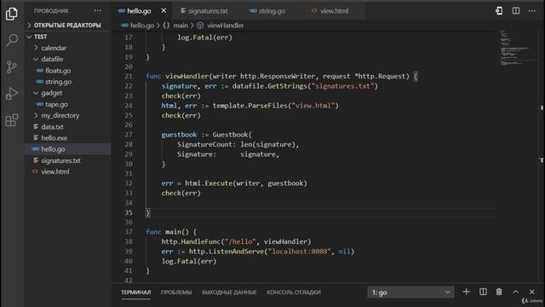Maximize the panel with up chevron
The width and height of the screenshot is (545, 307).
pyautogui.click(x=516, y=292)
